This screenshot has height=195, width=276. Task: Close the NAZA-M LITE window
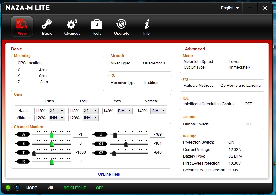265,8
